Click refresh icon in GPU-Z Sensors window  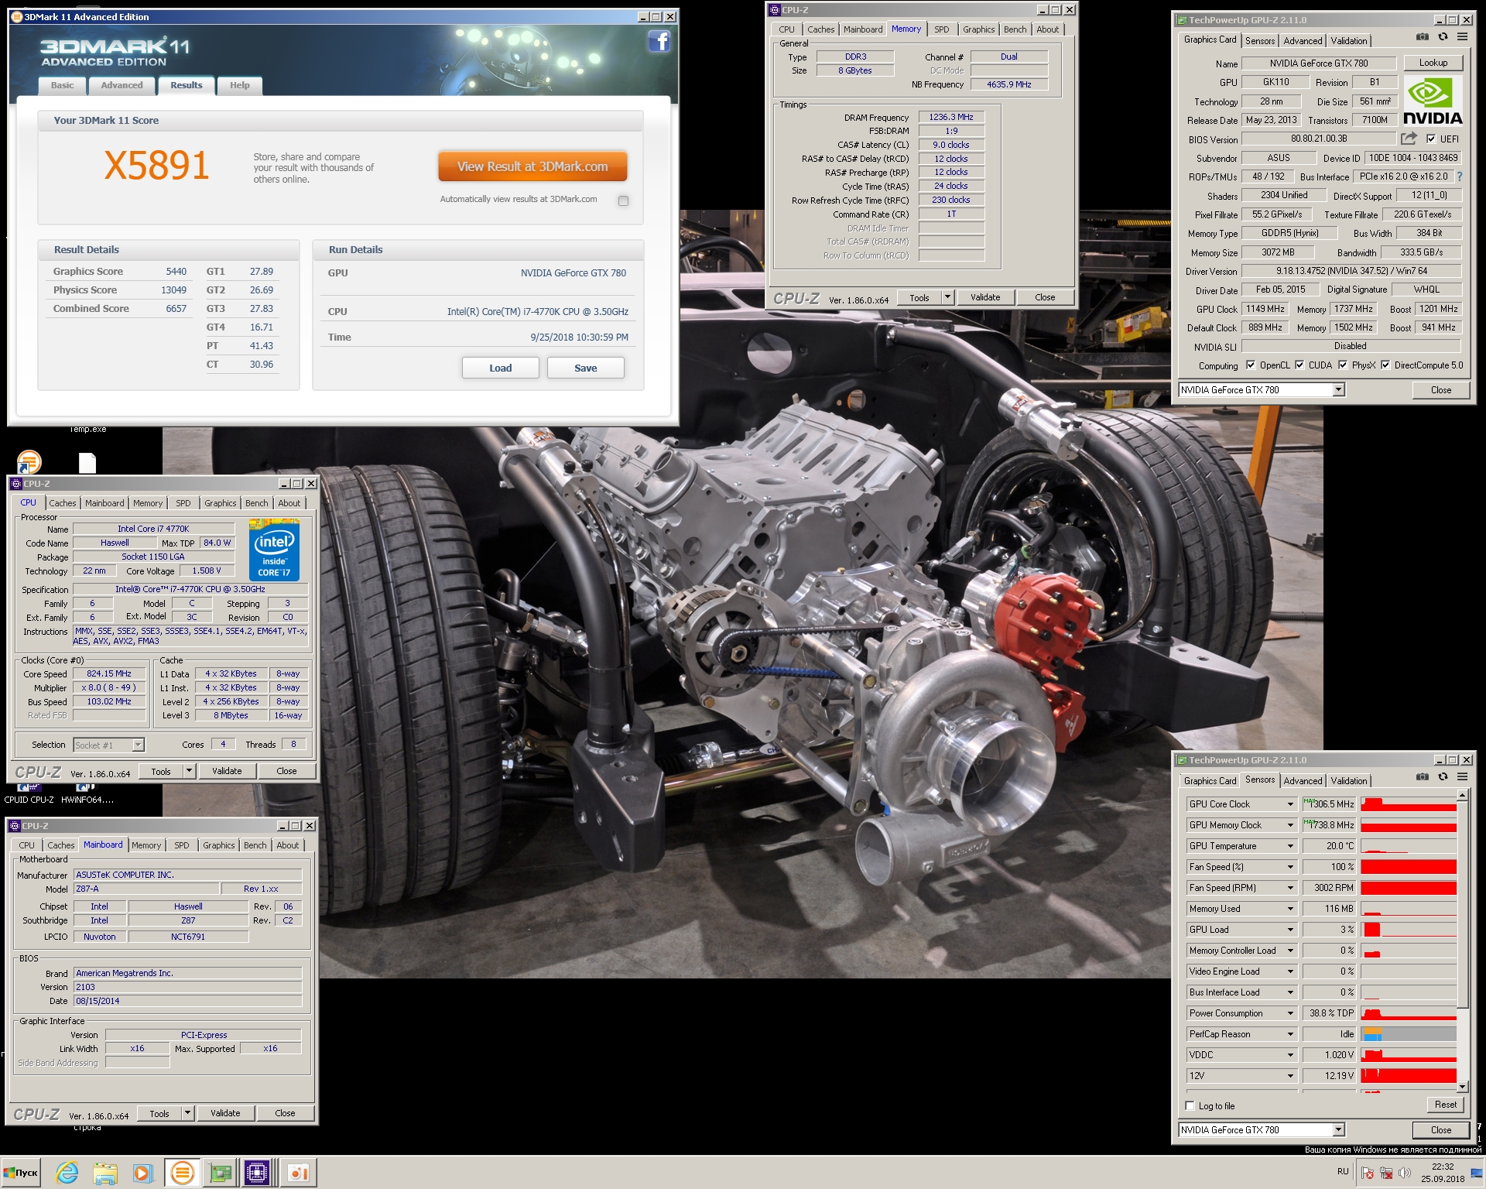click(1443, 777)
